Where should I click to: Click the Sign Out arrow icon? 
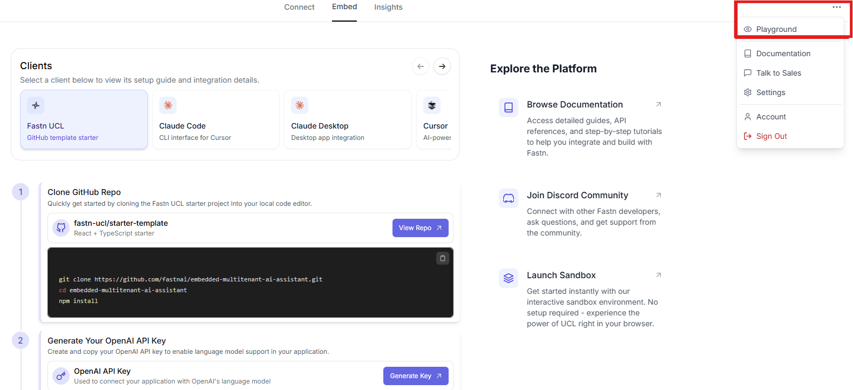click(x=748, y=136)
